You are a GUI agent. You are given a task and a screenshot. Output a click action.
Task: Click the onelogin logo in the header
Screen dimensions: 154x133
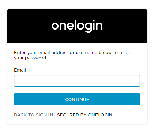(77, 26)
